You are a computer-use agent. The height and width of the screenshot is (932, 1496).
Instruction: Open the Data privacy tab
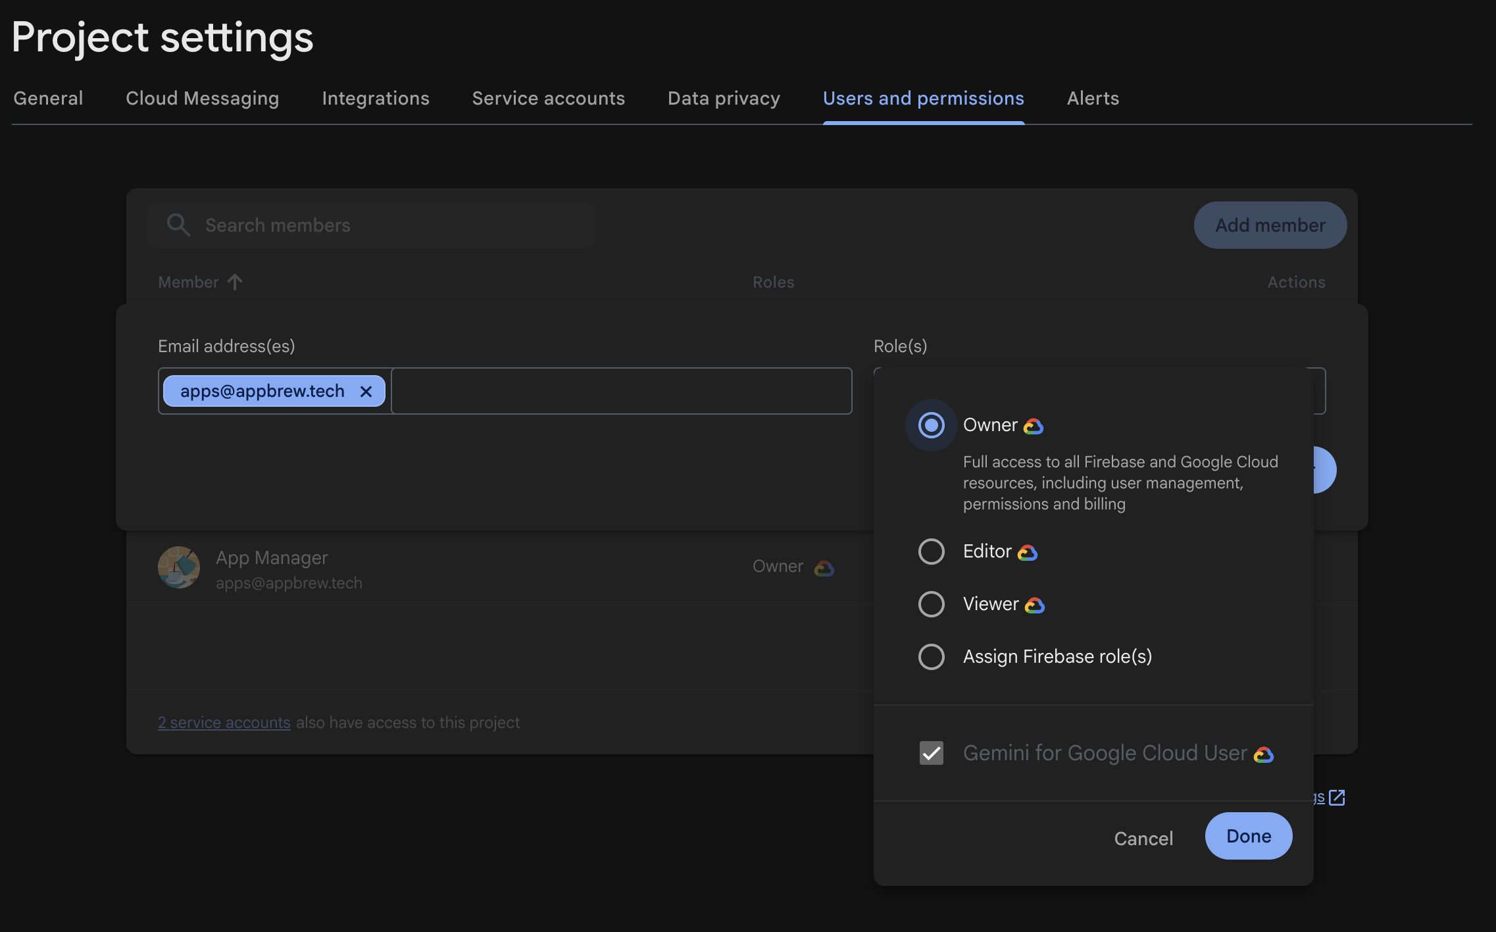click(724, 98)
